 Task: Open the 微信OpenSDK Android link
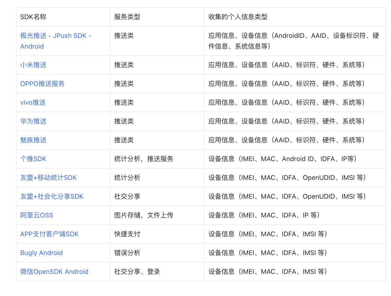coord(54,271)
